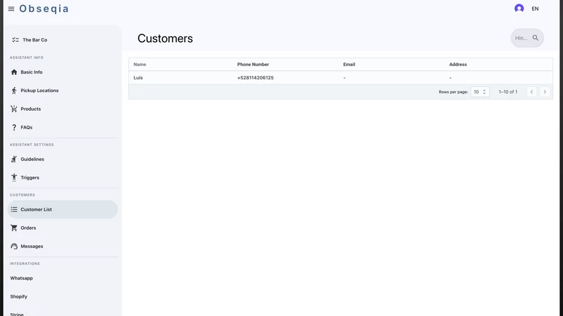Open the Shopify integration

pyautogui.click(x=19, y=296)
